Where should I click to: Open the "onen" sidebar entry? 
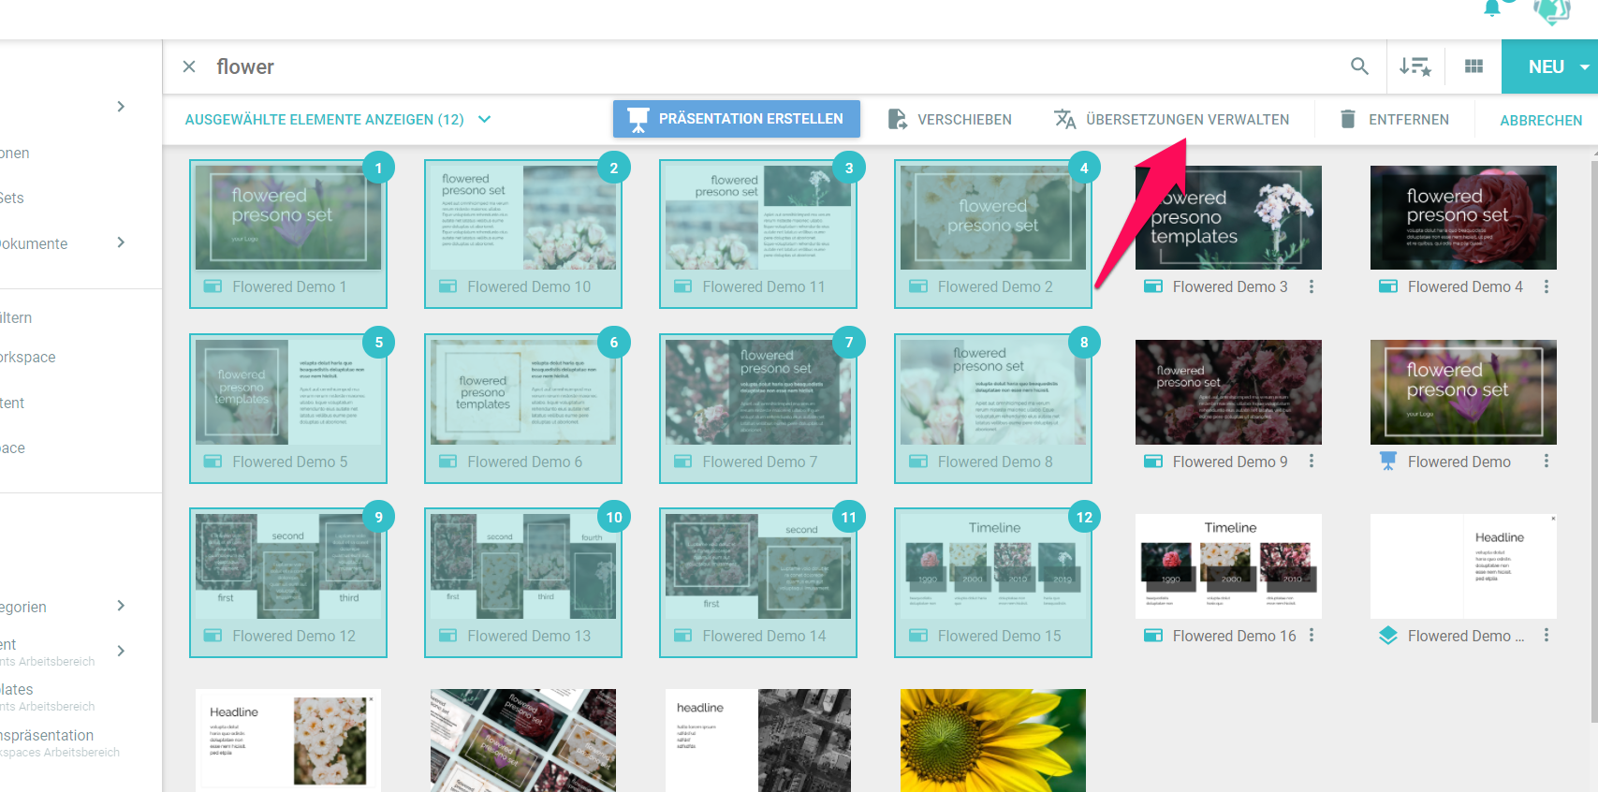pyautogui.click(x=15, y=153)
